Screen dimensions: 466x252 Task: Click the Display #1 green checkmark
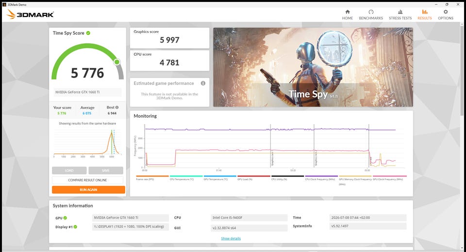[x=76, y=227]
